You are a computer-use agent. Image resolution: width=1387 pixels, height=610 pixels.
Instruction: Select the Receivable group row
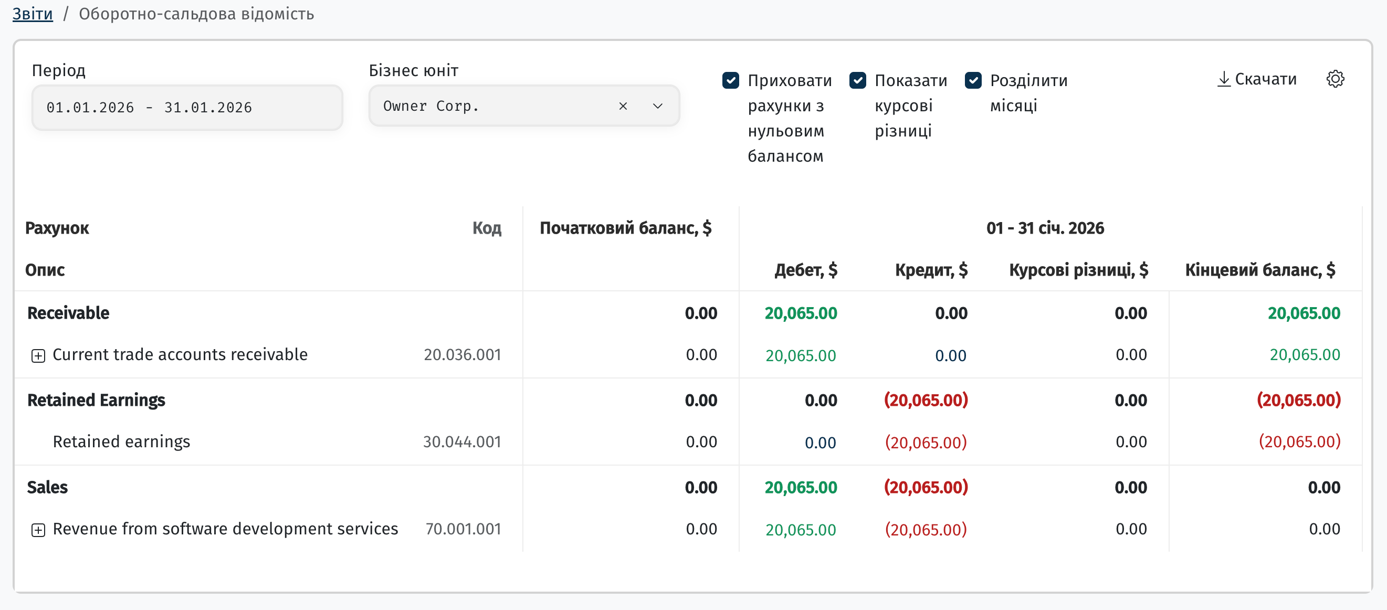(688, 313)
